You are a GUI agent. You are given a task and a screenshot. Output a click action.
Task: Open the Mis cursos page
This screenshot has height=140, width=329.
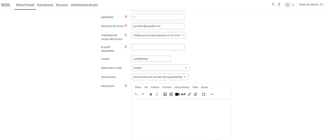pos(62,4)
